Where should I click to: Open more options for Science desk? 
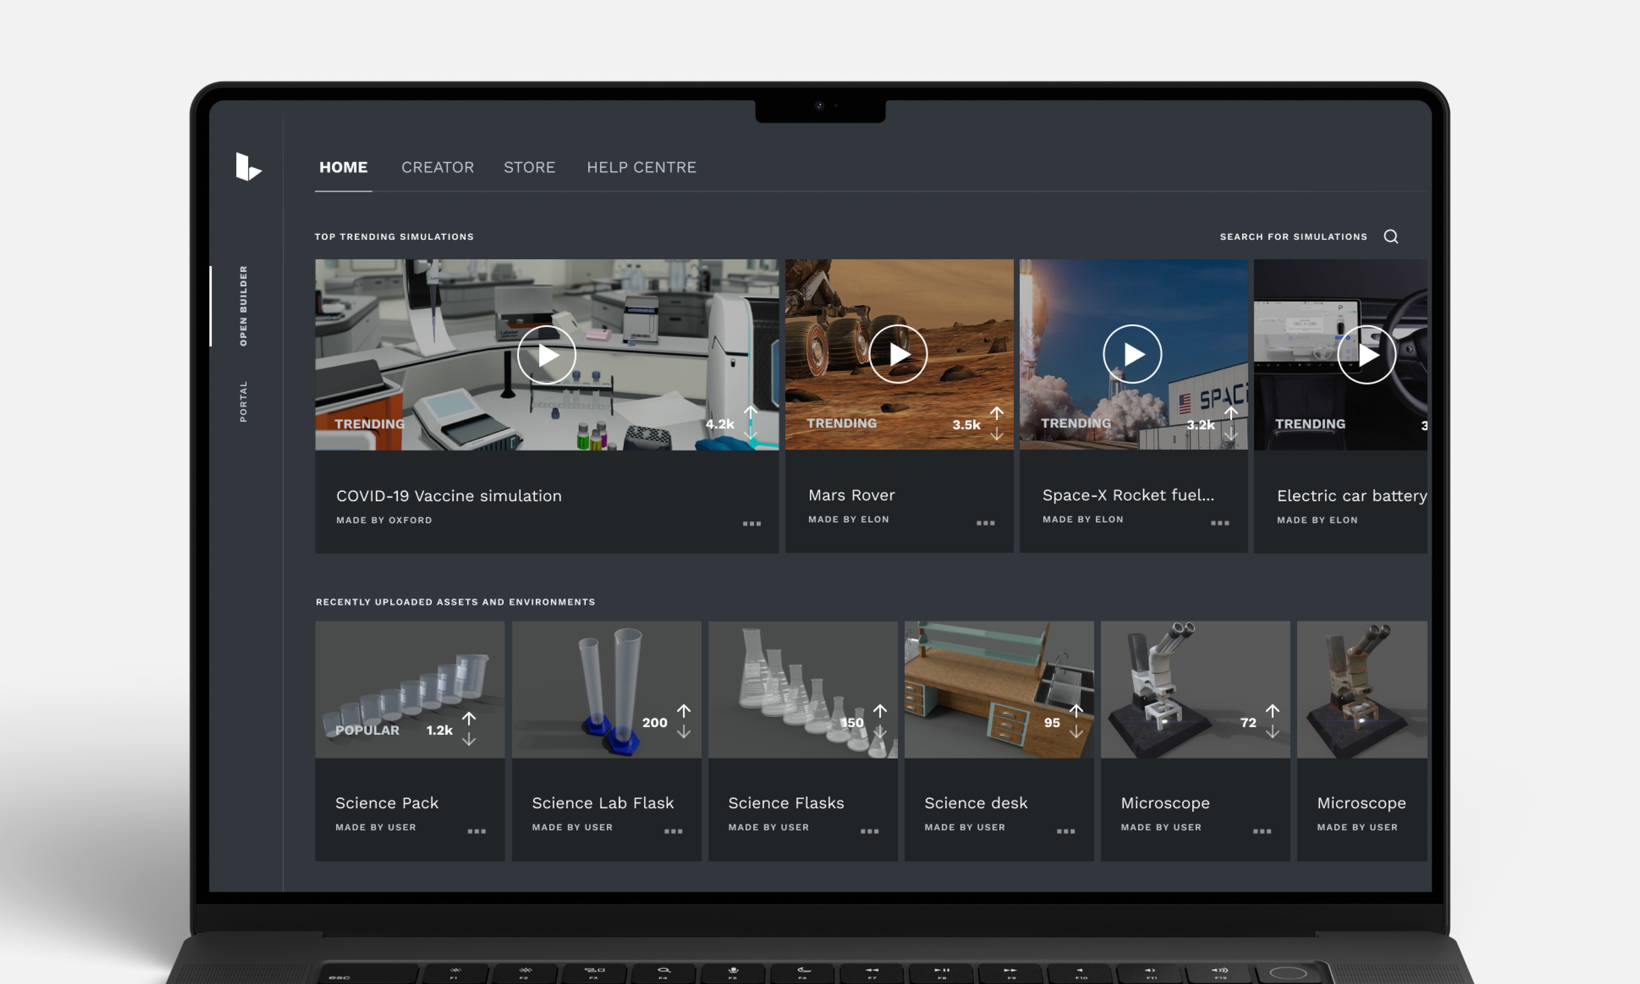[1065, 832]
